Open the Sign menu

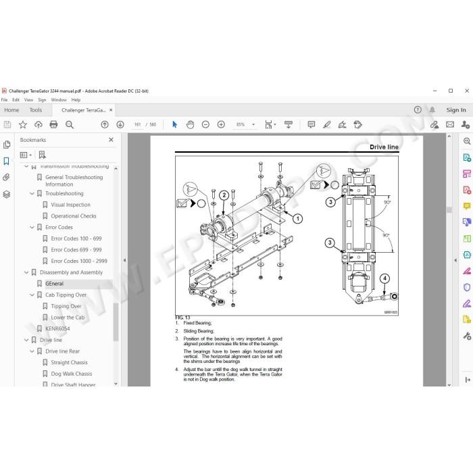tap(42, 100)
